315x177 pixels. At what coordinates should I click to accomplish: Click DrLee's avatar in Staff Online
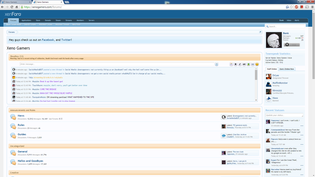pos(268,76)
